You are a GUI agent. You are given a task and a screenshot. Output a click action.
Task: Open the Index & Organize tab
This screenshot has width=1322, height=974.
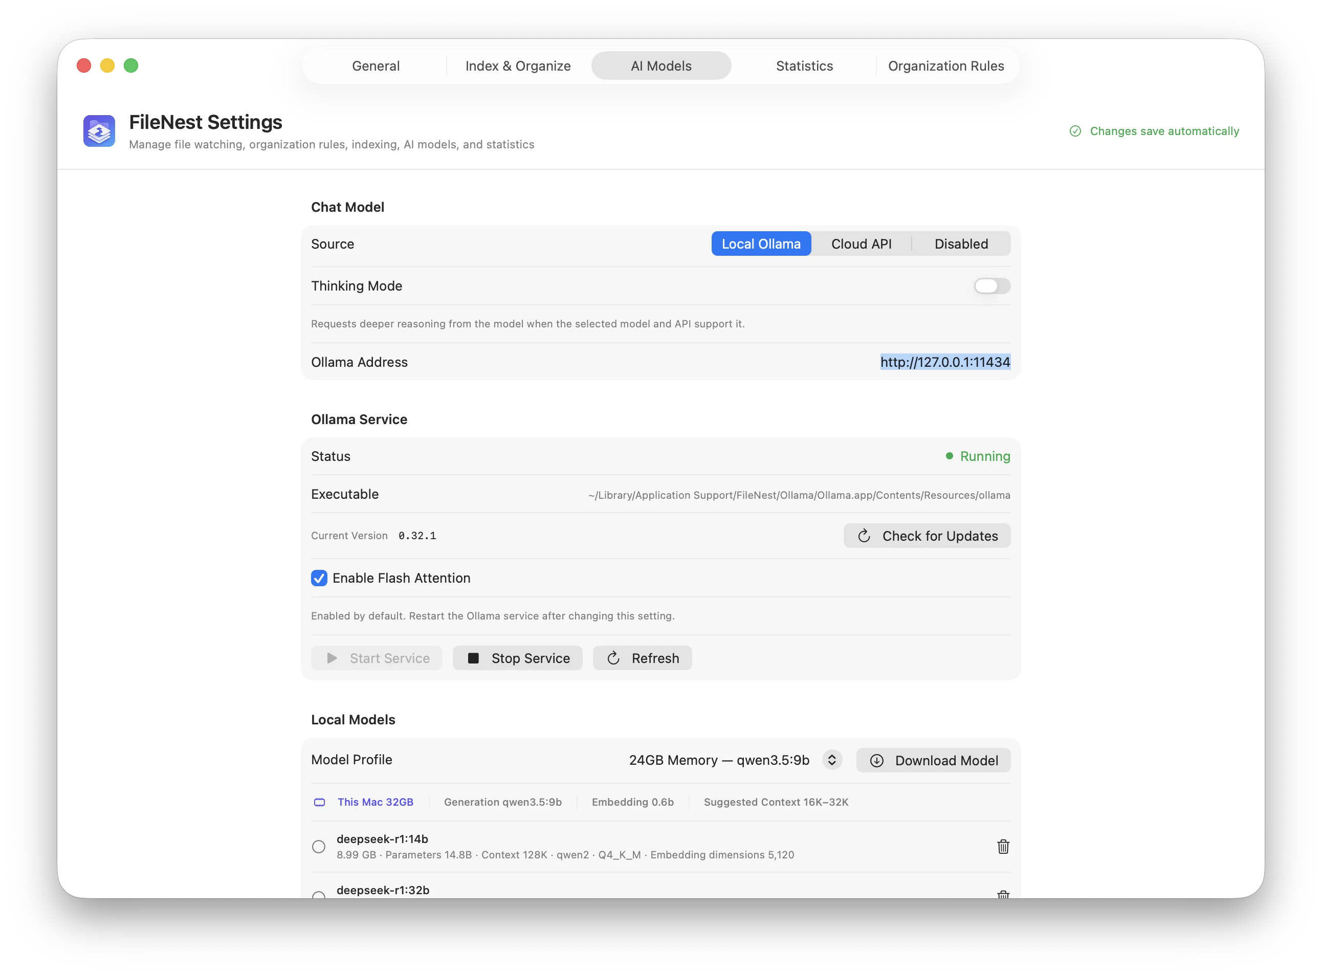point(518,66)
